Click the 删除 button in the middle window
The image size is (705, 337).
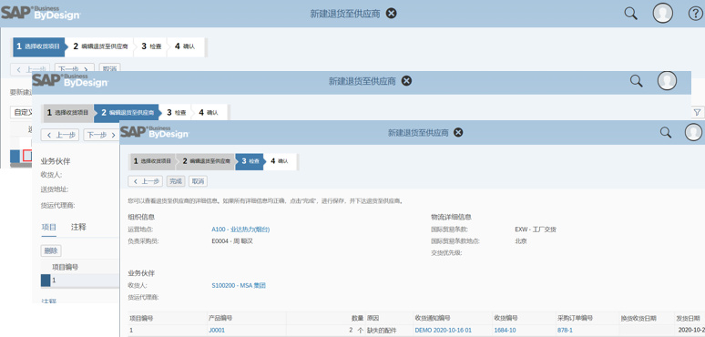[x=51, y=250]
